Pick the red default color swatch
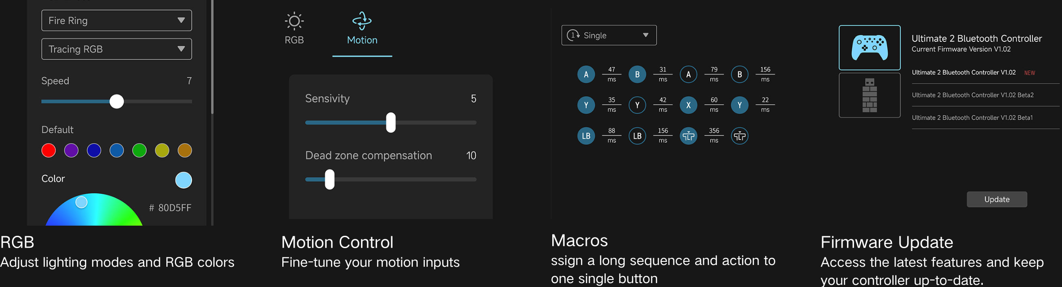 point(49,151)
